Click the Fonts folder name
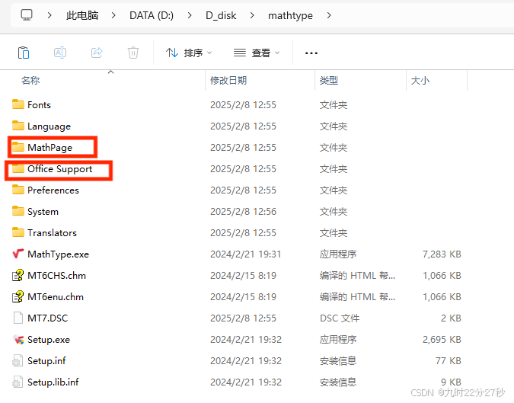 click(39, 105)
